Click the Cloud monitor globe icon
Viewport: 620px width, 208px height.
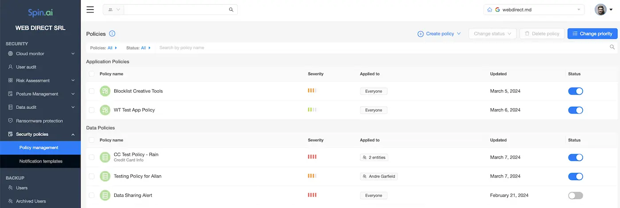pyautogui.click(x=11, y=54)
